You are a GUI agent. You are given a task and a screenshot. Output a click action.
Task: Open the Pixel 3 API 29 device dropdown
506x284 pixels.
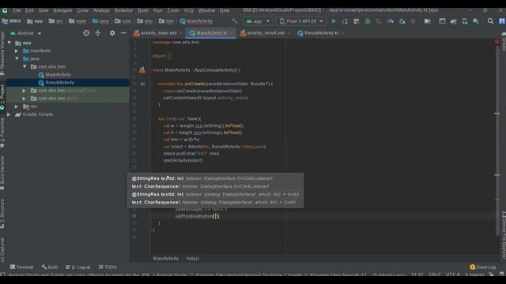tap(301, 21)
